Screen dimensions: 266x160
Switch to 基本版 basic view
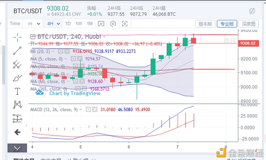pyautogui.click(x=205, y=24)
